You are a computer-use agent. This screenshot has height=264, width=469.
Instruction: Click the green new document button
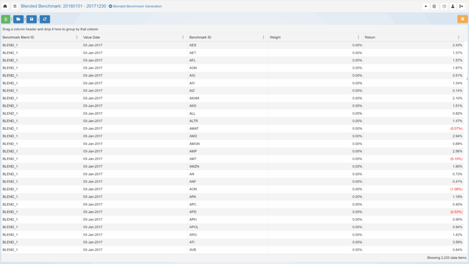pyautogui.click(x=5, y=19)
